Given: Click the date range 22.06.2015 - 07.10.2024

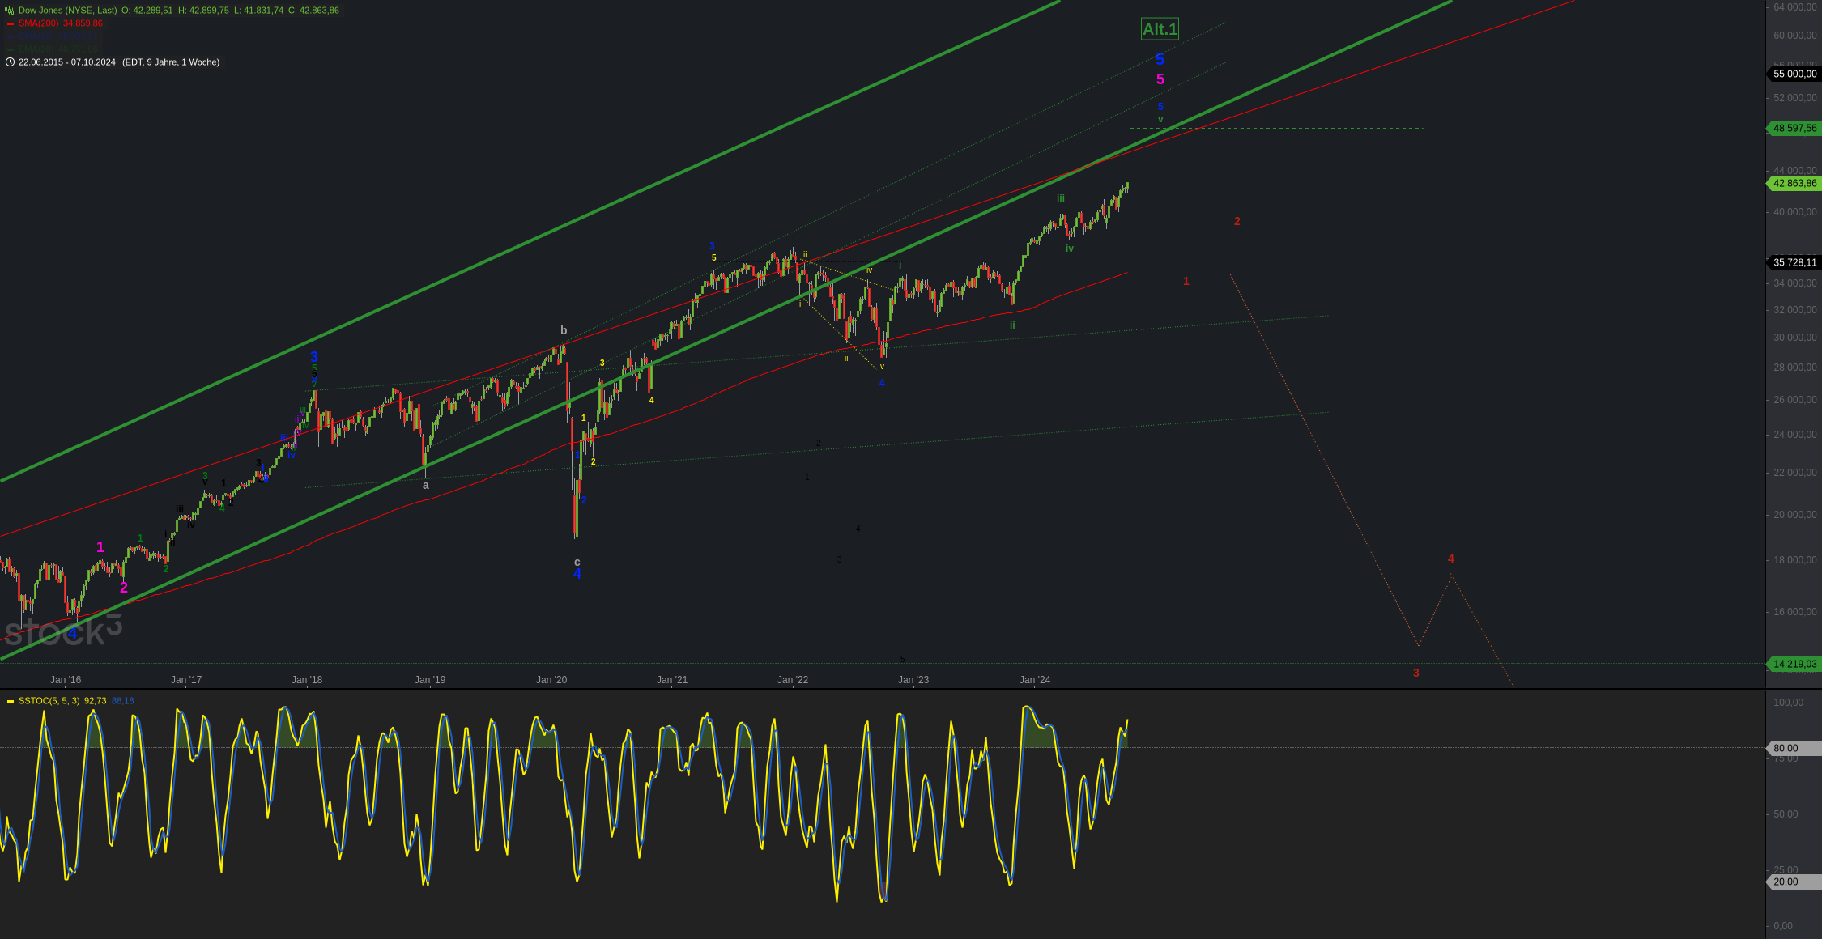Looking at the screenshot, I should click(x=67, y=62).
